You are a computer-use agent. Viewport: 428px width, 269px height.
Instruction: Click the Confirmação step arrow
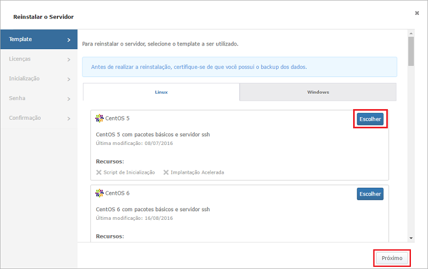pos(69,118)
